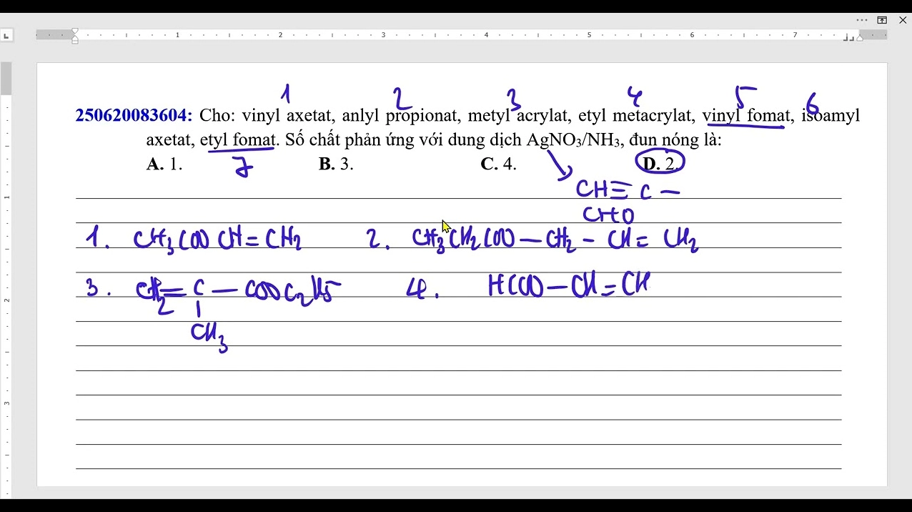This screenshot has width=912, height=512.
Task: Click the AgNO3/NH3 formula text
Action: point(573,139)
